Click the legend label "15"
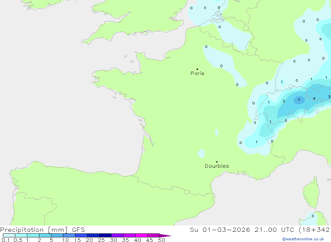This screenshot has width=331, height=242. (77, 240)
